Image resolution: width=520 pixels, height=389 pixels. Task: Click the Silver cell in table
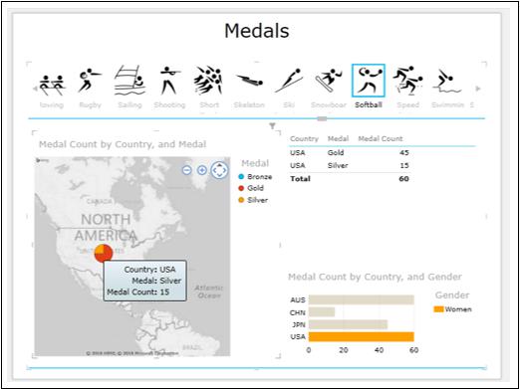(338, 165)
